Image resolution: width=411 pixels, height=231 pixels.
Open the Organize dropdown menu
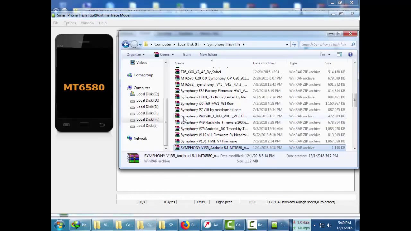[x=136, y=55]
